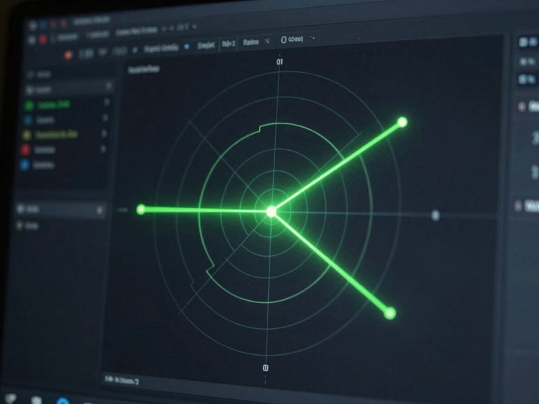The width and height of the screenshot is (539, 404).
Task: Click the red circle icon in the sidebar list
Action: click(x=25, y=150)
